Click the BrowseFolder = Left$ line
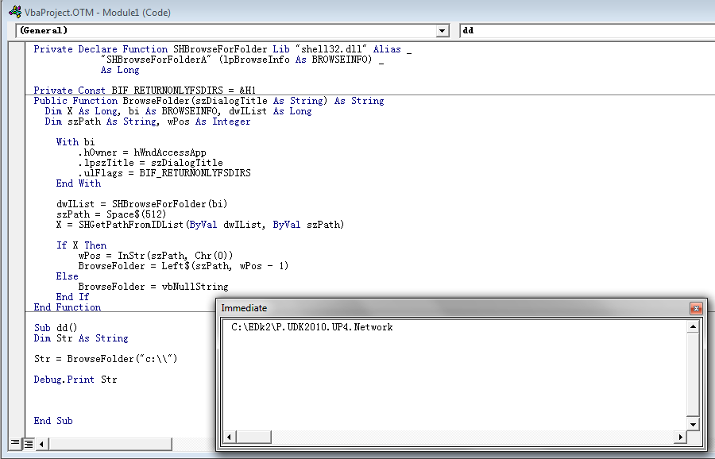 click(184, 266)
